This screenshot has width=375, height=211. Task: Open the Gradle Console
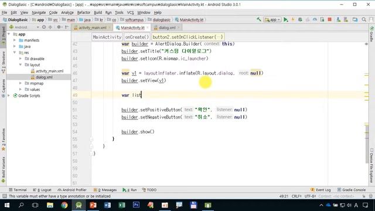pyautogui.click(x=352, y=190)
